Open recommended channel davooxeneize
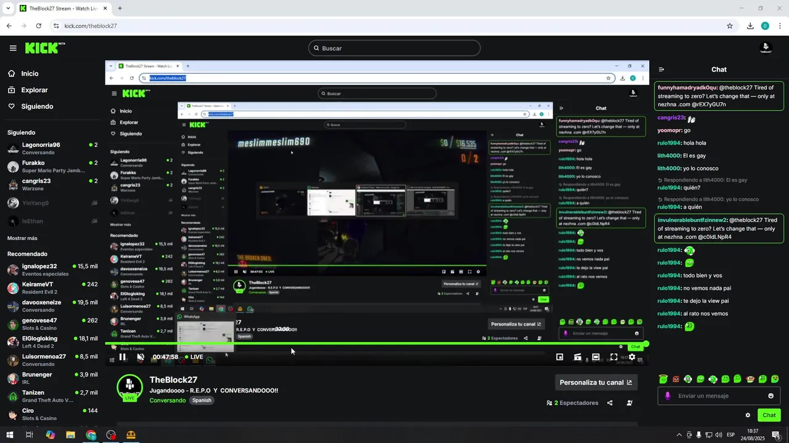Image resolution: width=789 pixels, height=443 pixels. coord(52,306)
